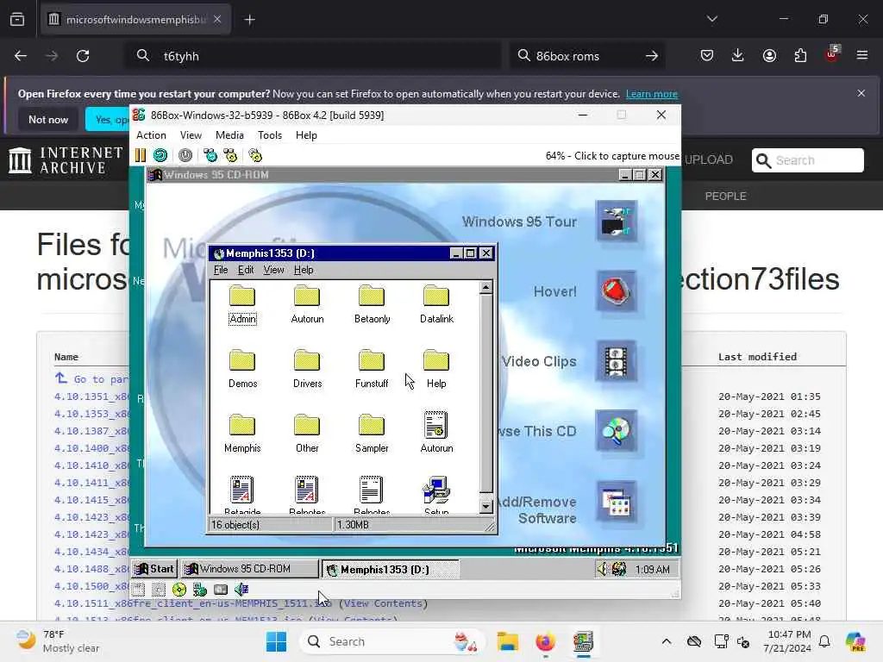
Task: Open the Autorun folder
Action: 307,304
